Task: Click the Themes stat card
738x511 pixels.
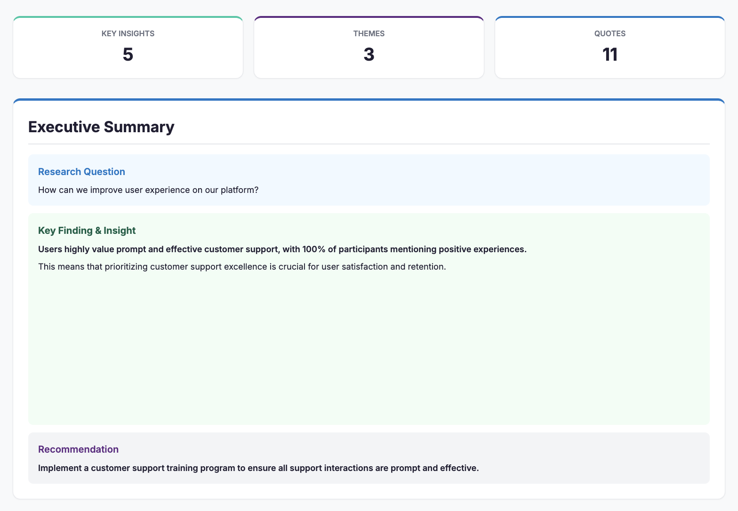Action: tap(369, 47)
